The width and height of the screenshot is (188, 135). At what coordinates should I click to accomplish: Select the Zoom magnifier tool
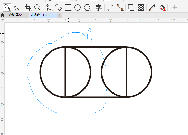point(38,8)
